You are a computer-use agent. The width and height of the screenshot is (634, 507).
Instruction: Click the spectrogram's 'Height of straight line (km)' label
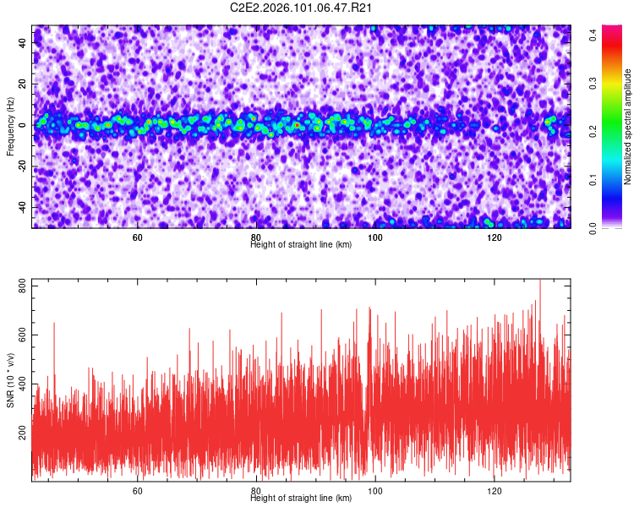click(301, 244)
